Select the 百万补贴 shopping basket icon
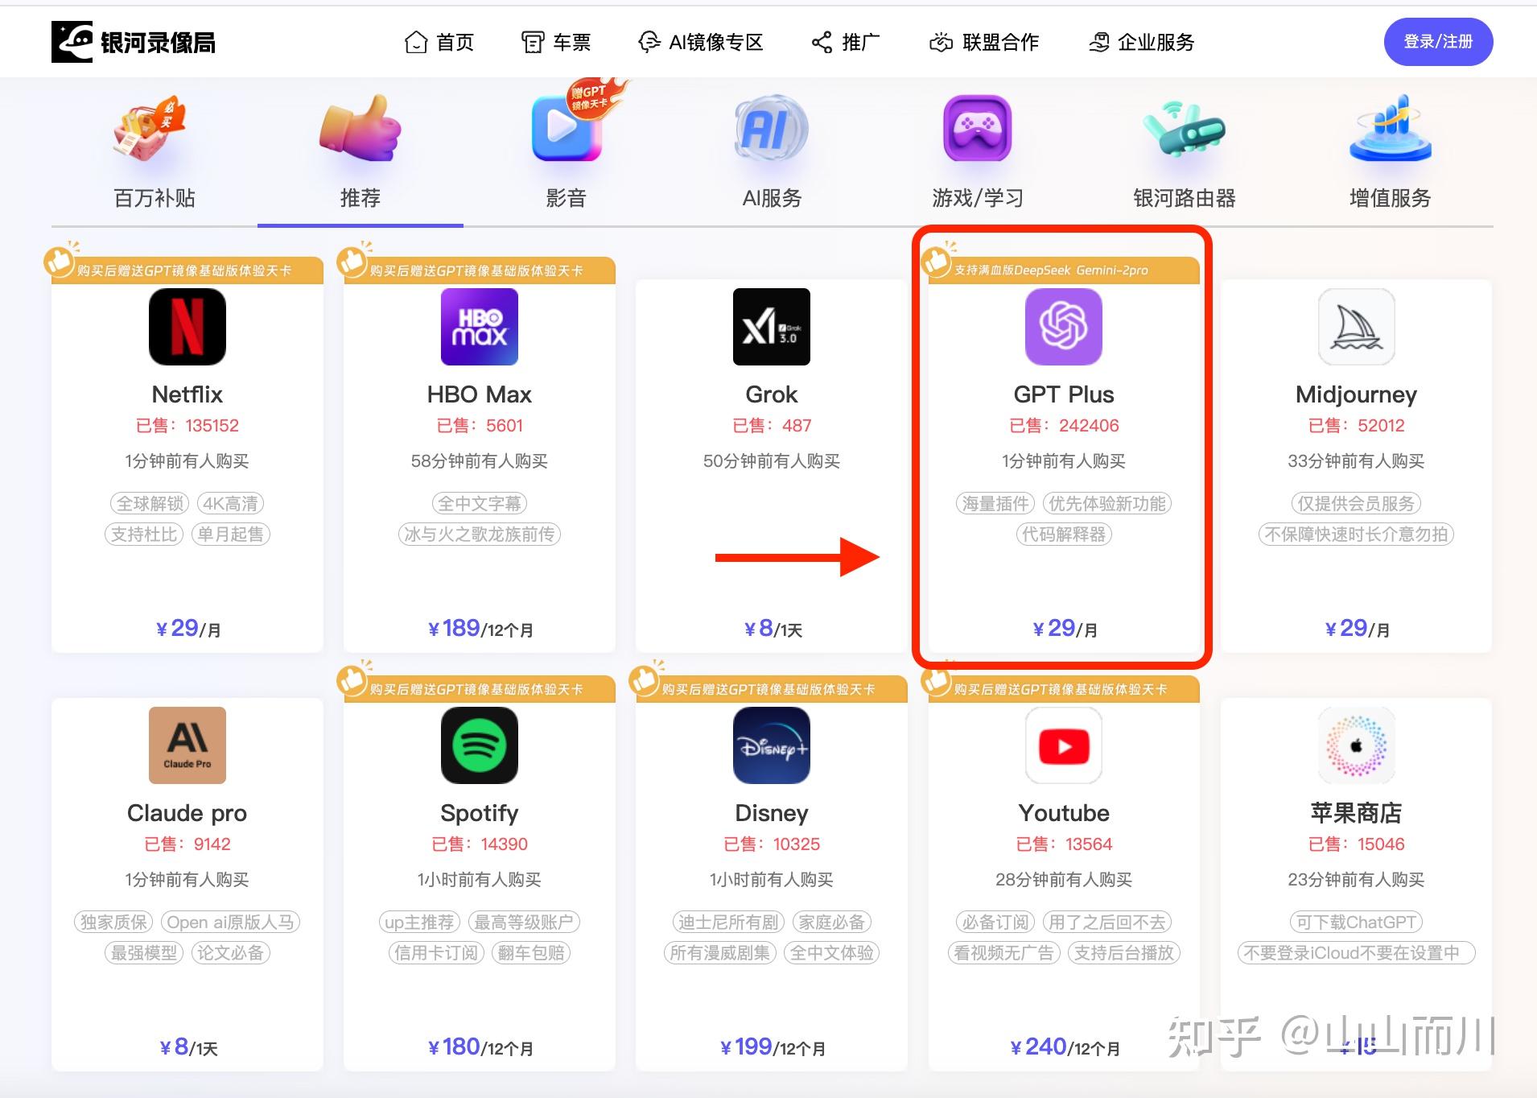 point(150,129)
